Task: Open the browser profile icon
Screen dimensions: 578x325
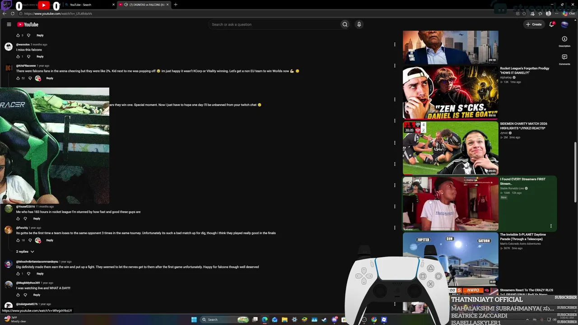Action: (548, 14)
